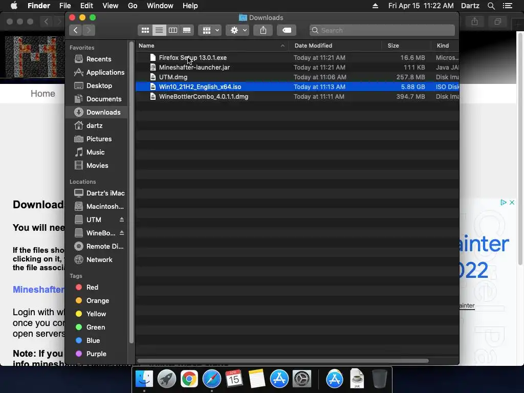The width and height of the screenshot is (524, 393).
Task: Open Remote Disc location
Action: [96, 247]
